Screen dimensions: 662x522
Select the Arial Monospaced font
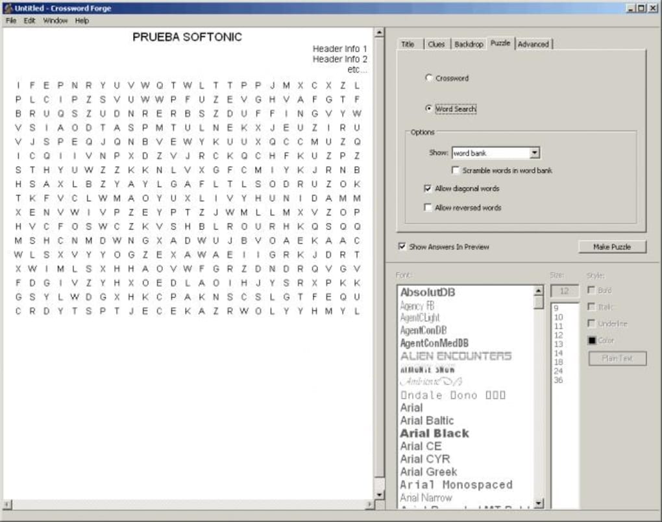[456, 485]
